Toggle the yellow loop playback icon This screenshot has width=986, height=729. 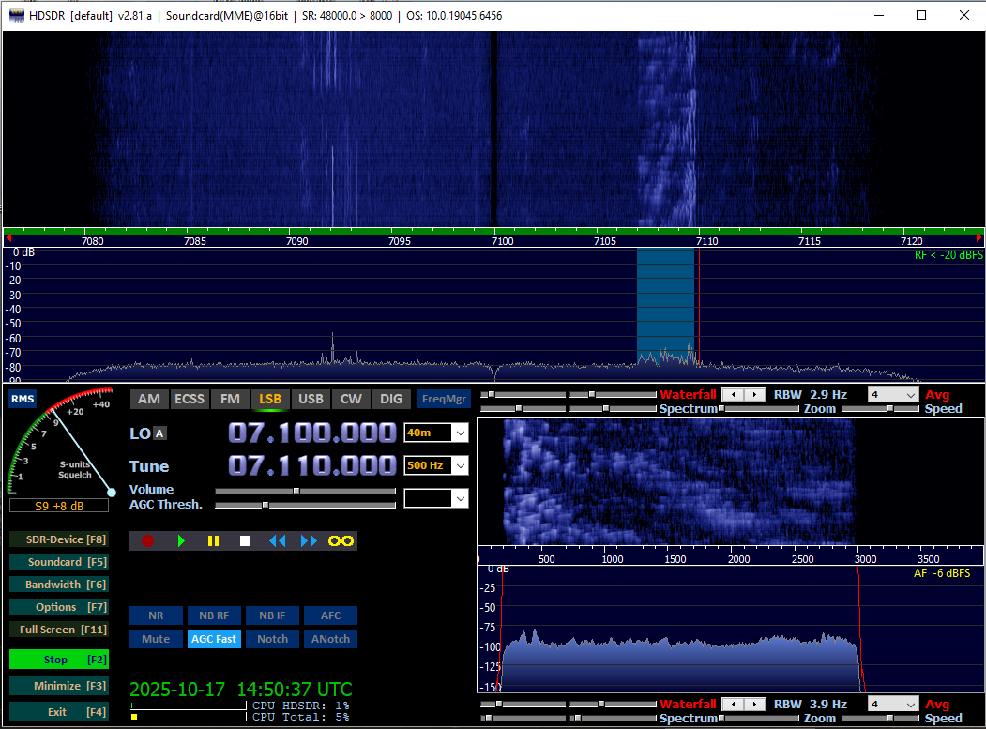coord(340,540)
